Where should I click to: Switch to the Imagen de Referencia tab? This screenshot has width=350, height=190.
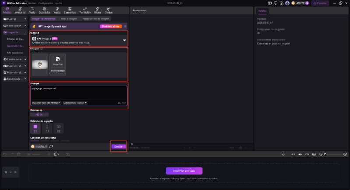pos(43,19)
